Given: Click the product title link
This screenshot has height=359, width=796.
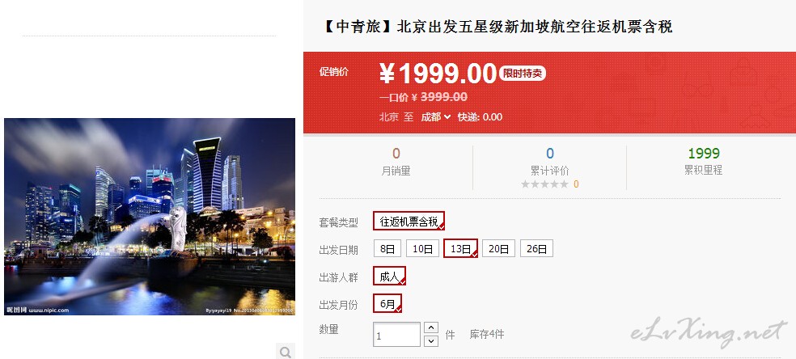Looking at the screenshot, I should (497, 27).
